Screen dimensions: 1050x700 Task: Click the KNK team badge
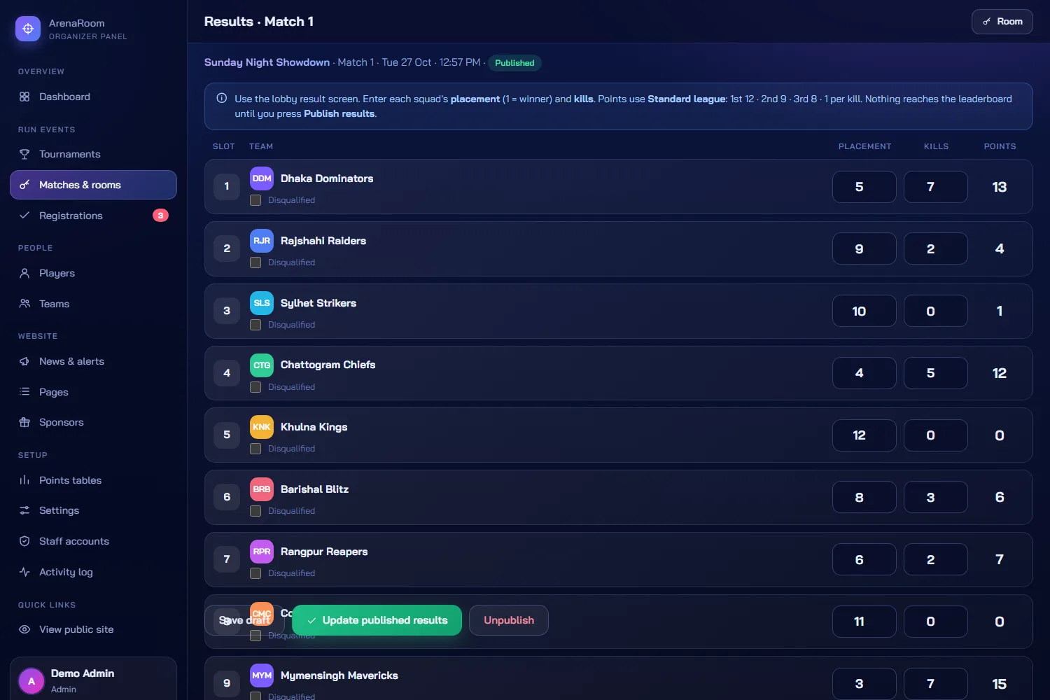pyautogui.click(x=262, y=427)
